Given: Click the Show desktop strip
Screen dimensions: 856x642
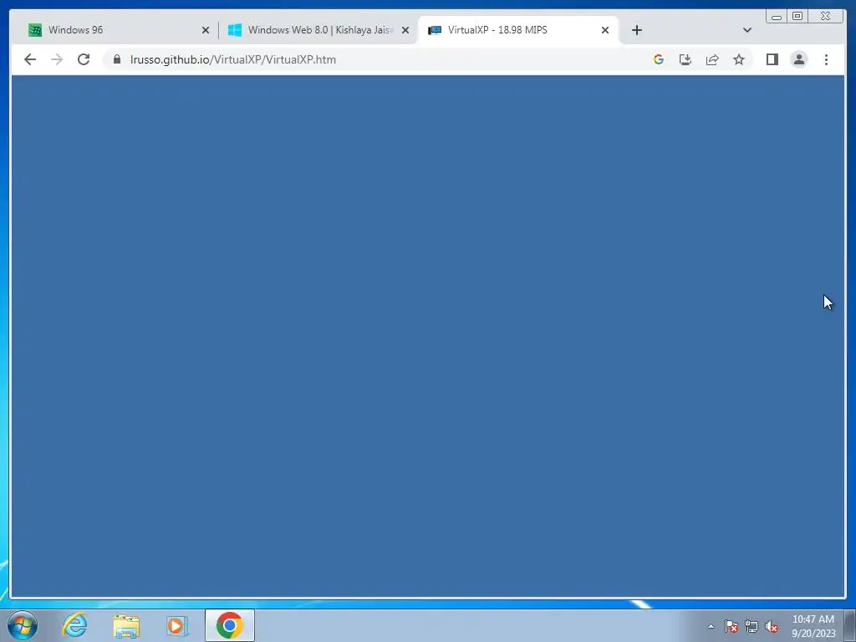Looking at the screenshot, I should pos(850,625).
